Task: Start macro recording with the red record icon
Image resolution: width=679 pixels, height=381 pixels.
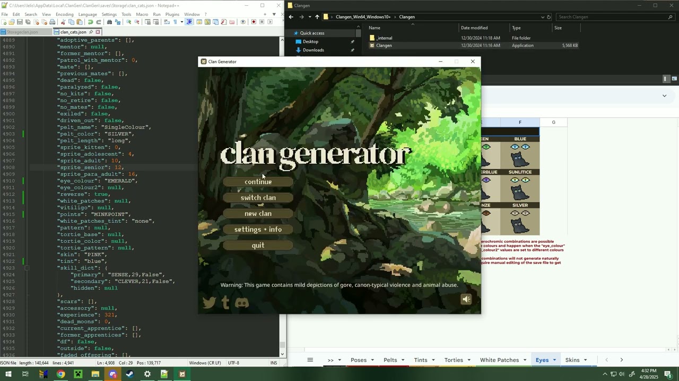Action: 254,22
